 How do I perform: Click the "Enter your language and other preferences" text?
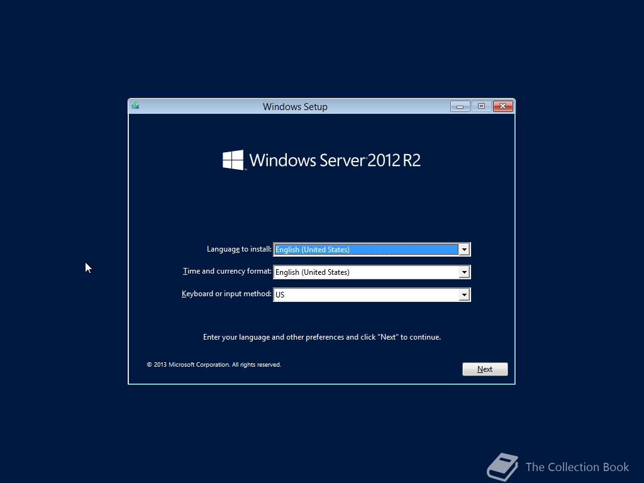(x=322, y=337)
